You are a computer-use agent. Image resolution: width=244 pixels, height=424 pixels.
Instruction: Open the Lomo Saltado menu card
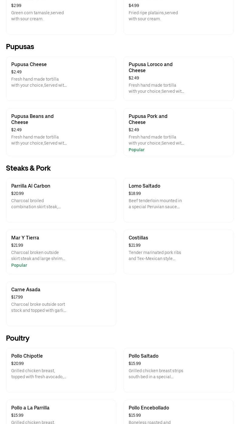178,200
